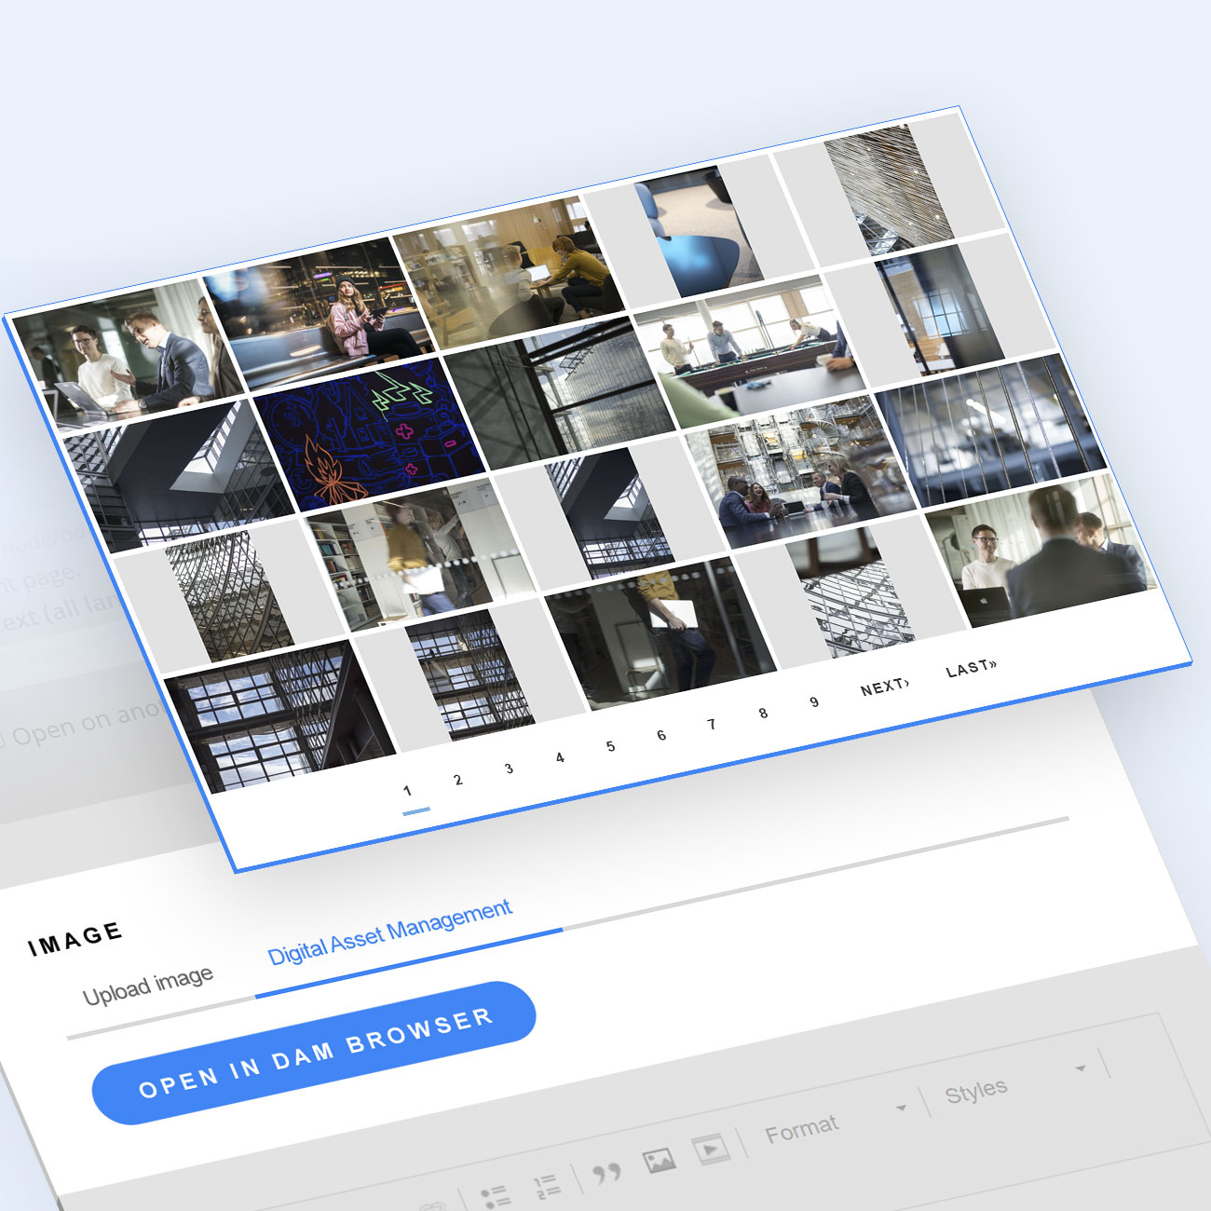Pick the blurred blue vertical lines image

point(989,430)
